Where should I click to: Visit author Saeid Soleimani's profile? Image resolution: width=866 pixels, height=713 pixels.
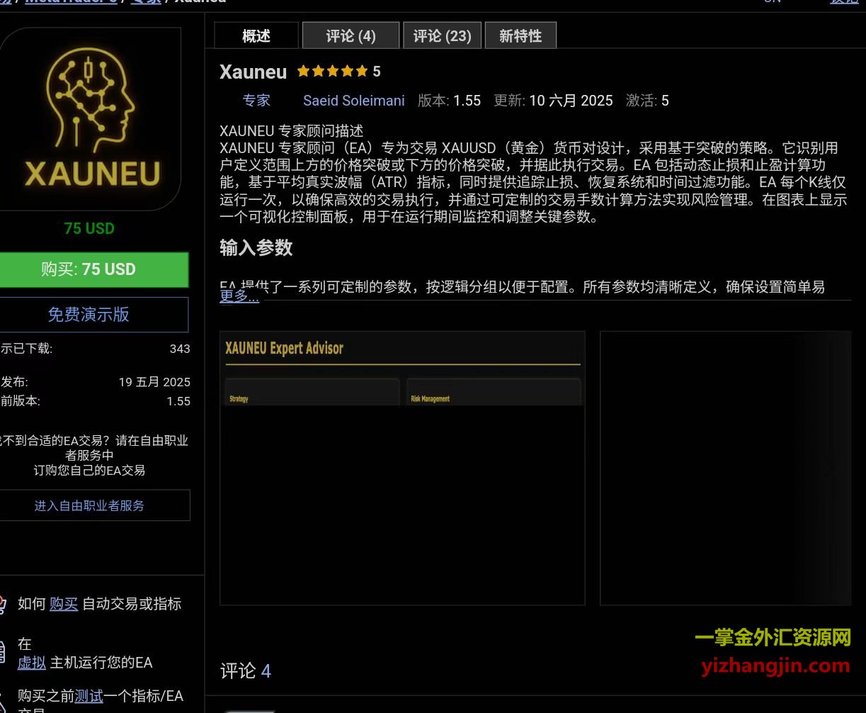(354, 101)
